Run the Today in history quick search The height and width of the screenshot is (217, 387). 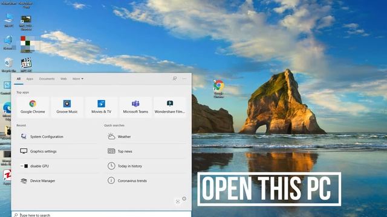tap(146, 166)
